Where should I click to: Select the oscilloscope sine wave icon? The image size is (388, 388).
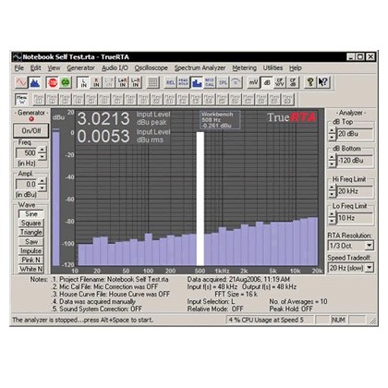(21, 82)
